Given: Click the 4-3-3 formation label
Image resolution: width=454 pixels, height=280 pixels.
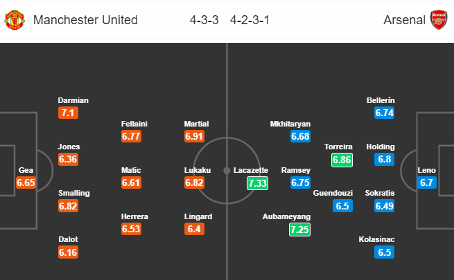Looking at the screenshot, I should coord(204,20).
